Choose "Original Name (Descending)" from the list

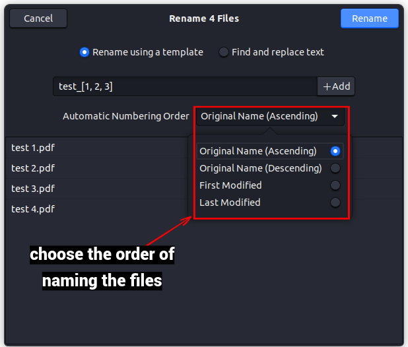click(x=260, y=168)
